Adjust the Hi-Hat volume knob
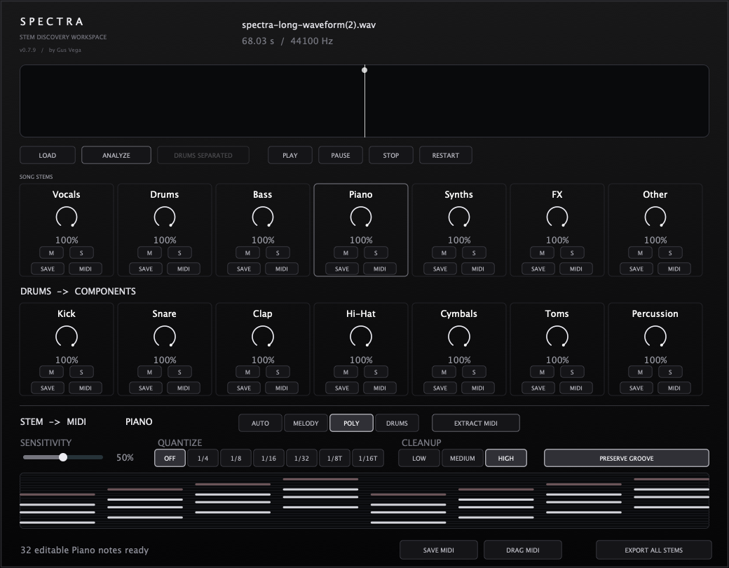Image resolution: width=729 pixels, height=568 pixels. [361, 337]
